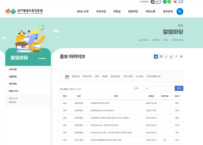
Task: Open the 'LiFE Goes On' post
Action: pyautogui.click(x=105, y=125)
